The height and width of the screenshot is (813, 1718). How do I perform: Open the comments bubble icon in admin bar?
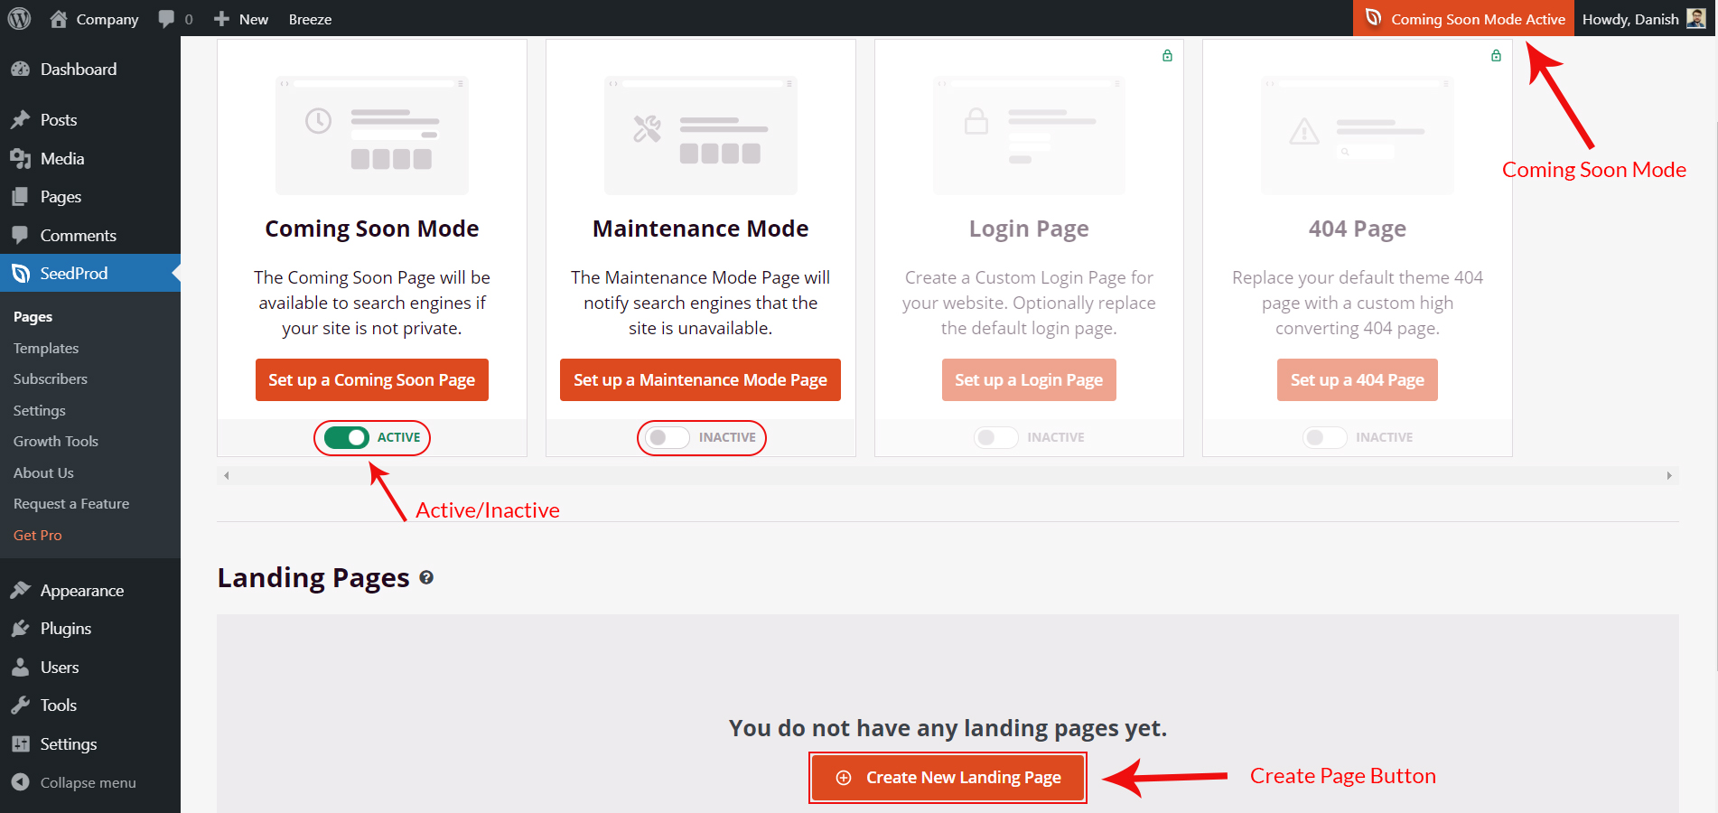tap(166, 18)
